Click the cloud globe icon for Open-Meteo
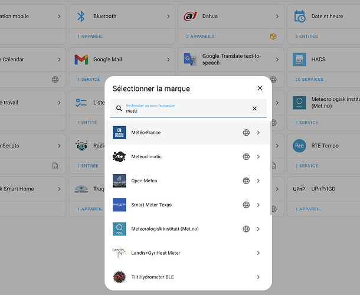360x295 pixels. click(x=246, y=181)
